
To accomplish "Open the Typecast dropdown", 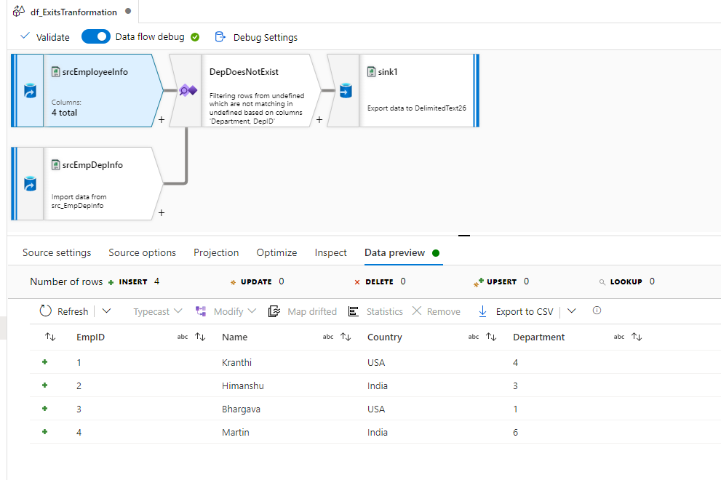I will [x=157, y=311].
